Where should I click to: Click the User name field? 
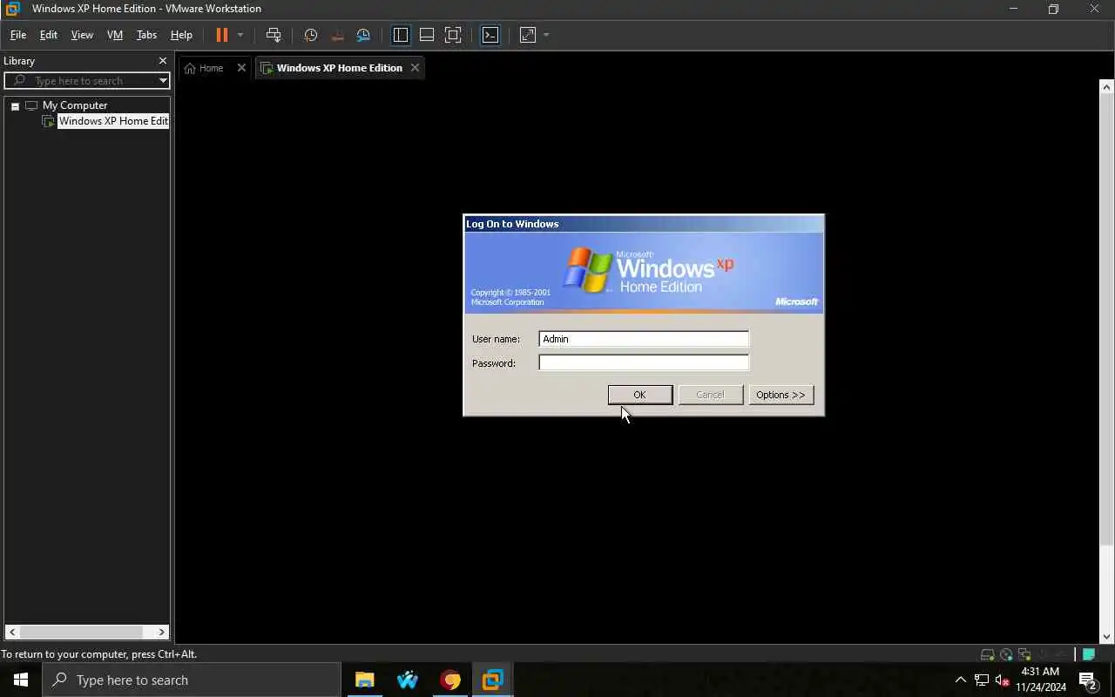tap(644, 339)
